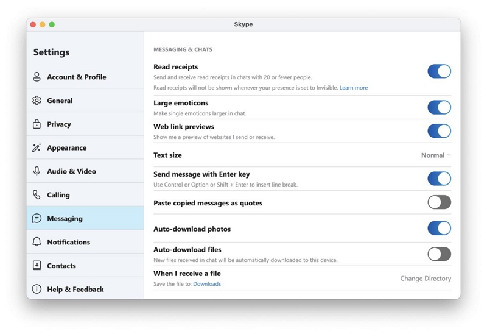Go to General settings section

tap(85, 101)
